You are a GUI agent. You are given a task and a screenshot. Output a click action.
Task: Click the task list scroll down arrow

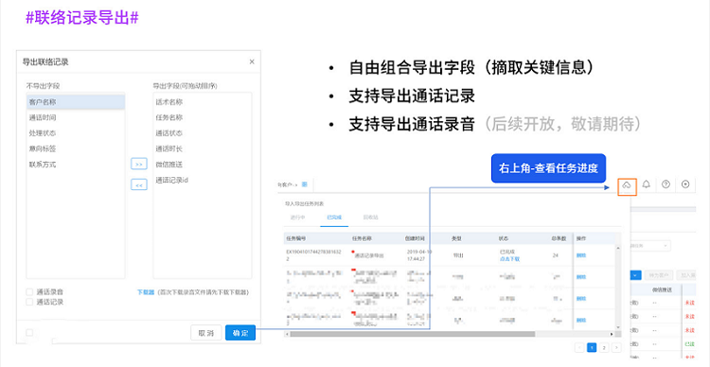[x=617, y=327]
